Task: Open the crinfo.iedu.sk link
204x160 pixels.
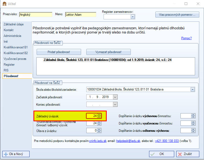Action: [x=98, y=141]
